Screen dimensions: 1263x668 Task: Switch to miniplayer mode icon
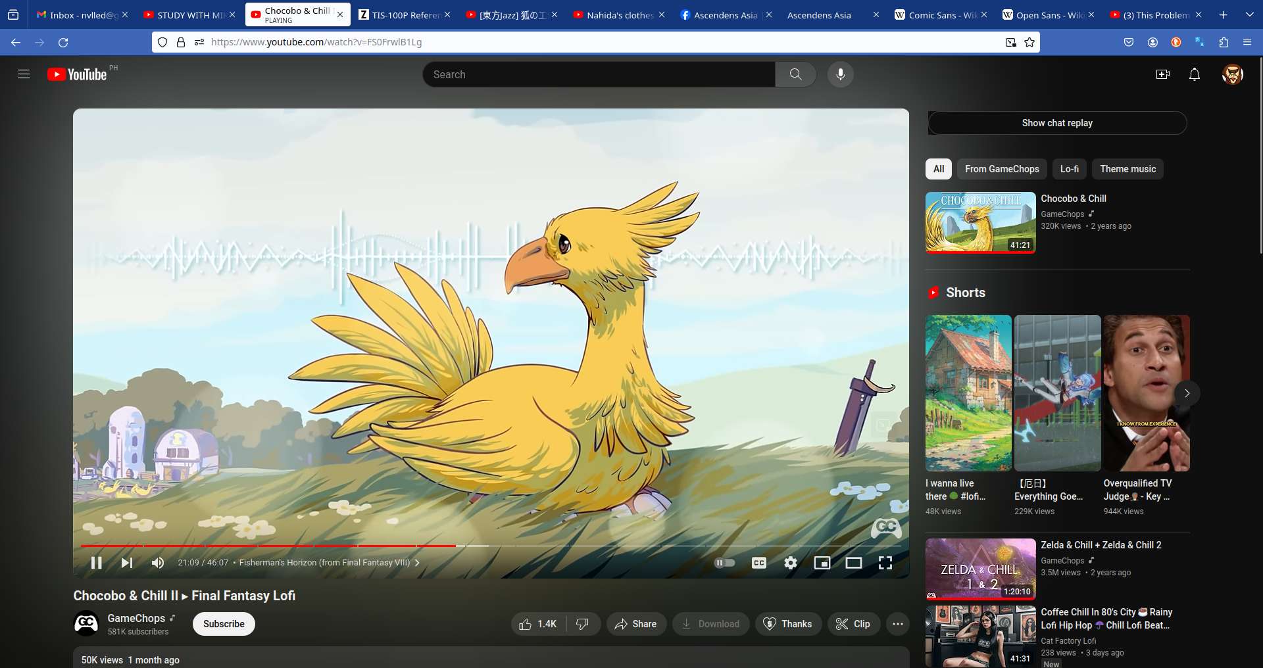click(822, 563)
